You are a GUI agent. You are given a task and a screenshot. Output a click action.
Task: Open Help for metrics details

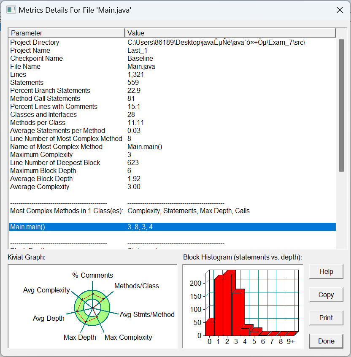point(326,271)
